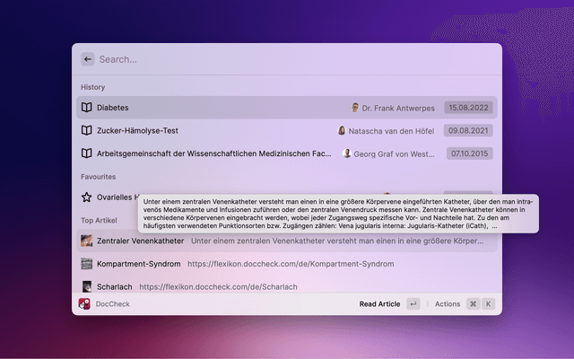Screen dimensions: 574x359
Task: Open the Zentraler Venenkatheter article thumbnail
Action: [87, 241]
